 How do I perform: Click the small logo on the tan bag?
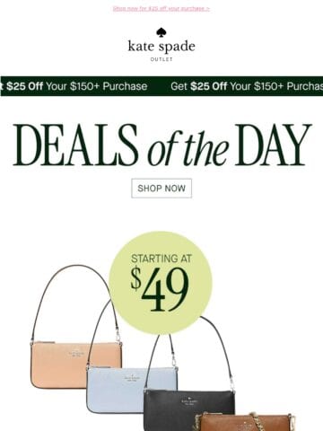coord(76,354)
